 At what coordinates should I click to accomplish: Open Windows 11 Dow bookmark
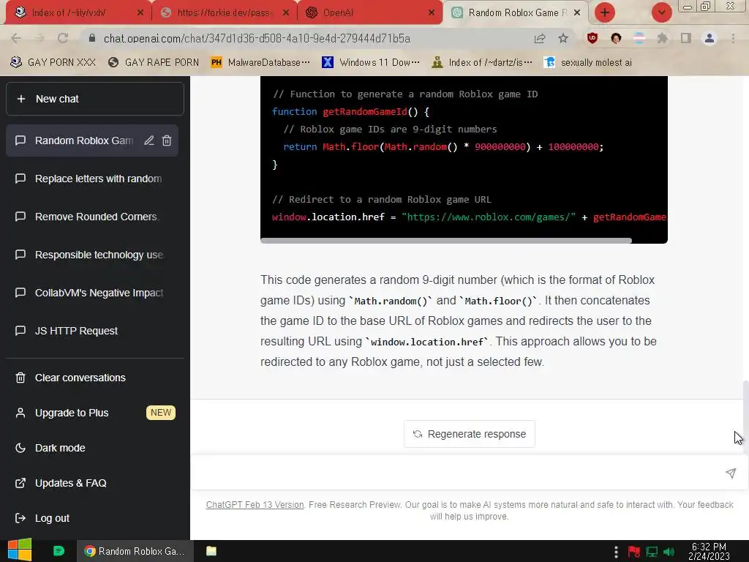[x=371, y=63]
